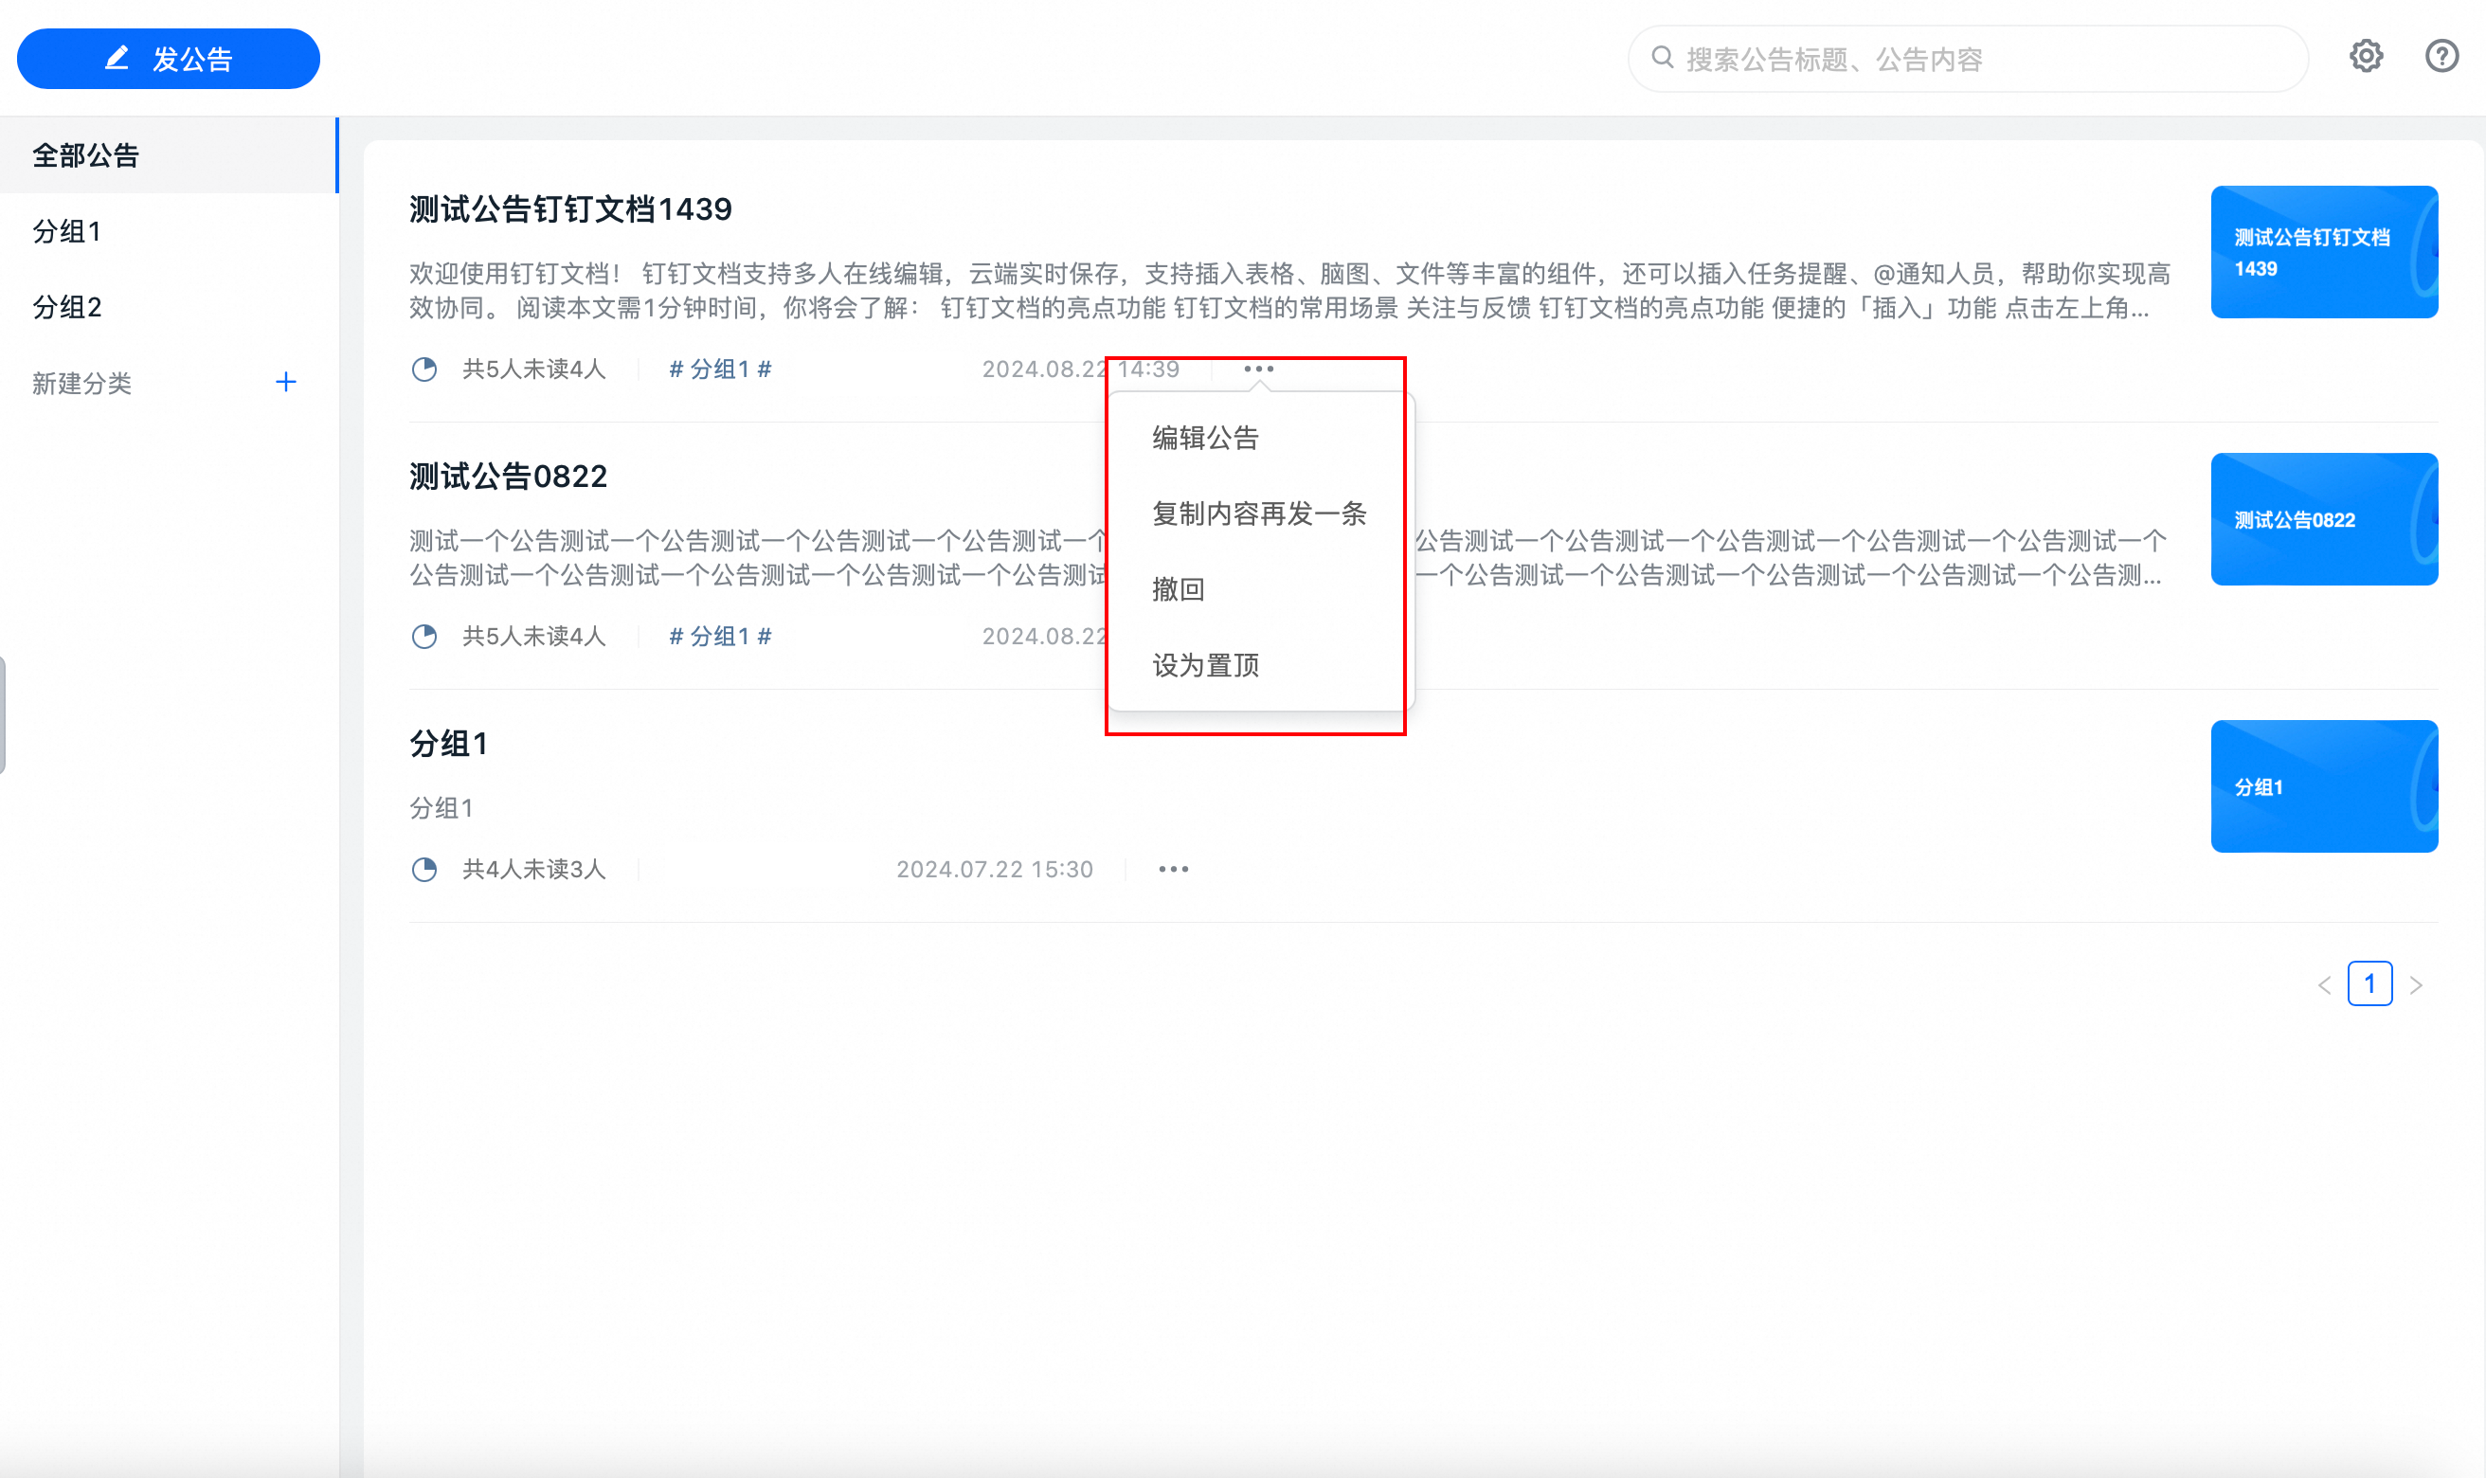Image resolution: width=2486 pixels, height=1478 pixels.
Task: Click the read-status pie icon for 测试公告钉钉文档1439
Action: tap(425, 369)
